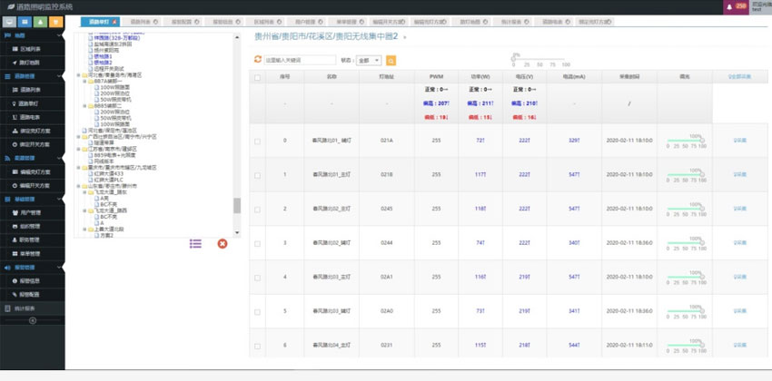This screenshot has width=772, height=381.
Task: Click the blue icon button in top-left toolbar
Action: pos(25,21)
